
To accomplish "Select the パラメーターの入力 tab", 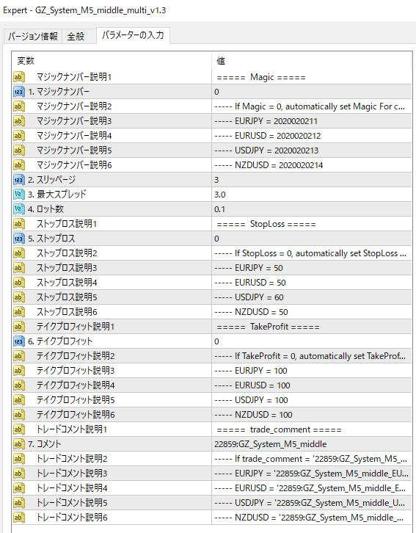I will click(133, 35).
